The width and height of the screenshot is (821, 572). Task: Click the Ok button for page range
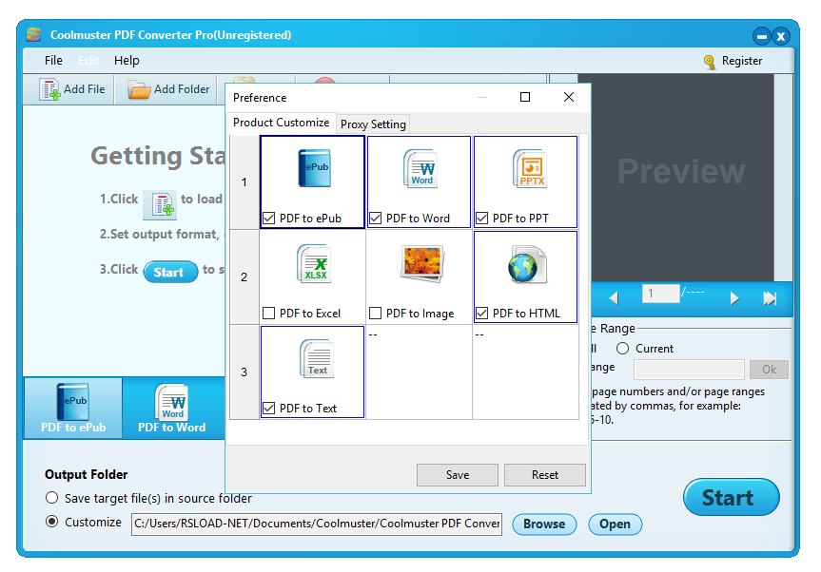coord(770,370)
